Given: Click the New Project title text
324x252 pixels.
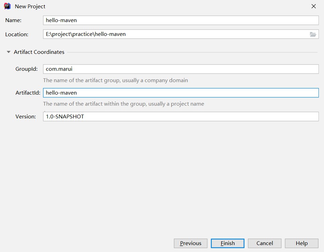Looking at the screenshot, I should [x=30, y=7].
